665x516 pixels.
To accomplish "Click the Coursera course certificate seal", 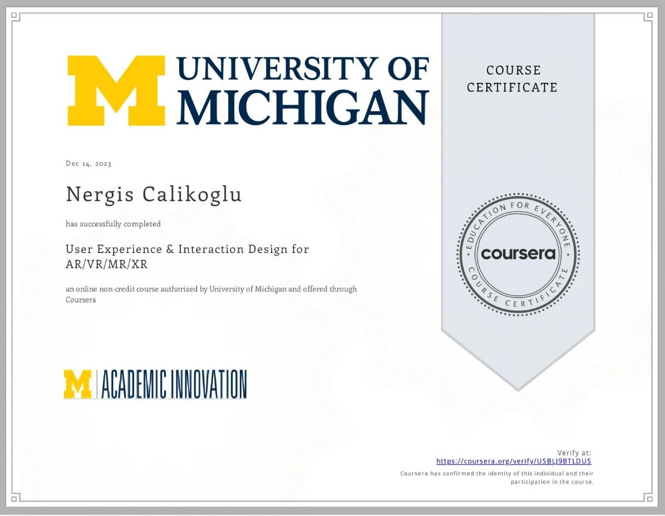I will point(518,254).
